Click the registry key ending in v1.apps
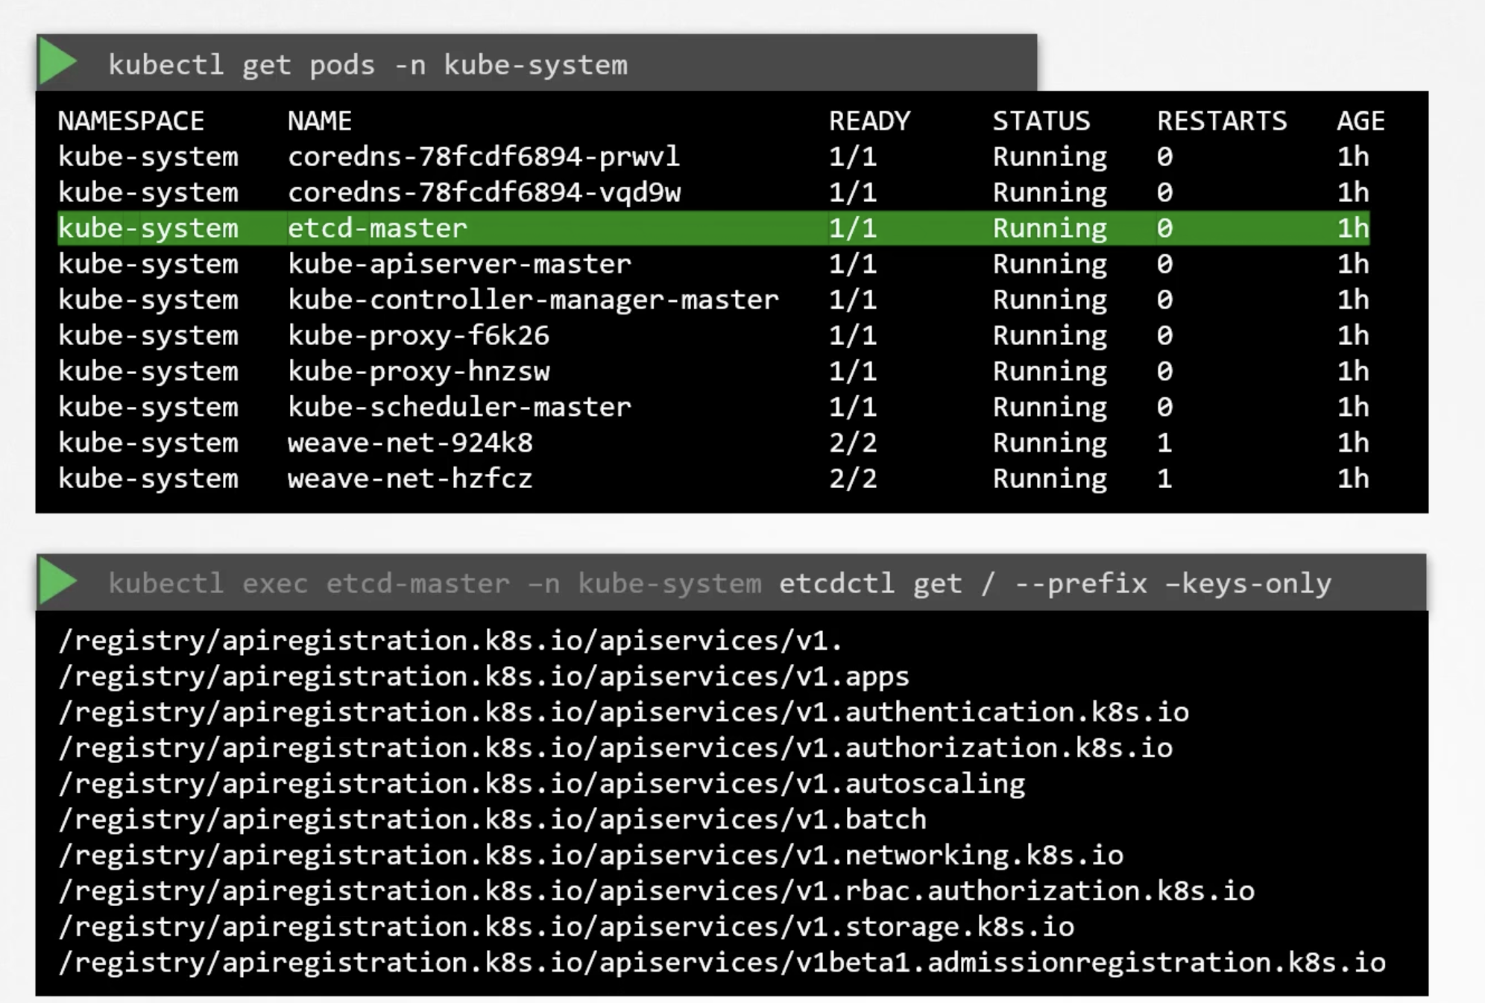 pos(484,677)
